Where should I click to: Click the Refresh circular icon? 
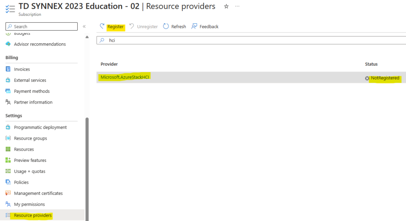(x=166, y=26)
